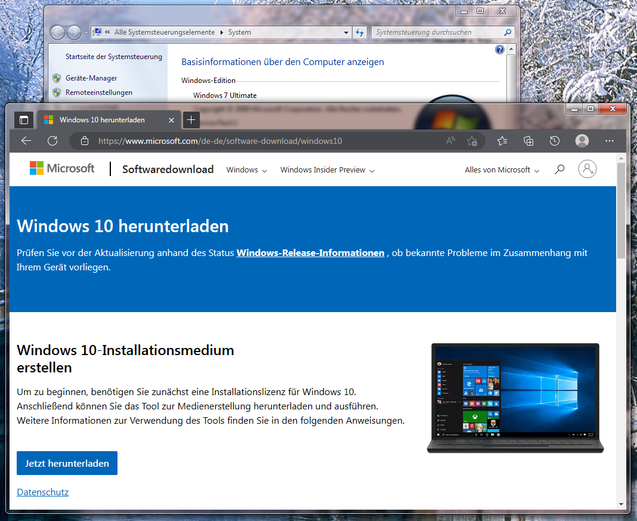
Task: Open help in the System control panel
Action: coord(500,50)
